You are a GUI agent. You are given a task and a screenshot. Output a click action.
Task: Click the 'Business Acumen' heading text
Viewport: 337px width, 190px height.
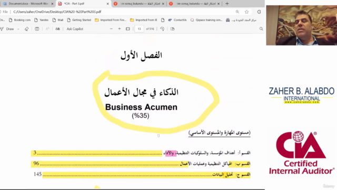(x=141, y=107)
